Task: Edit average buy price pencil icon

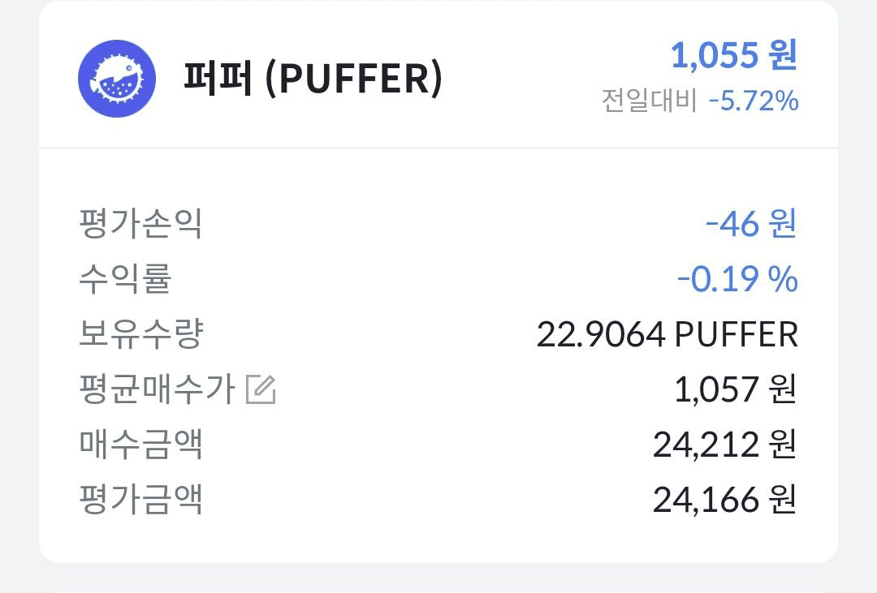Action: 261,389
